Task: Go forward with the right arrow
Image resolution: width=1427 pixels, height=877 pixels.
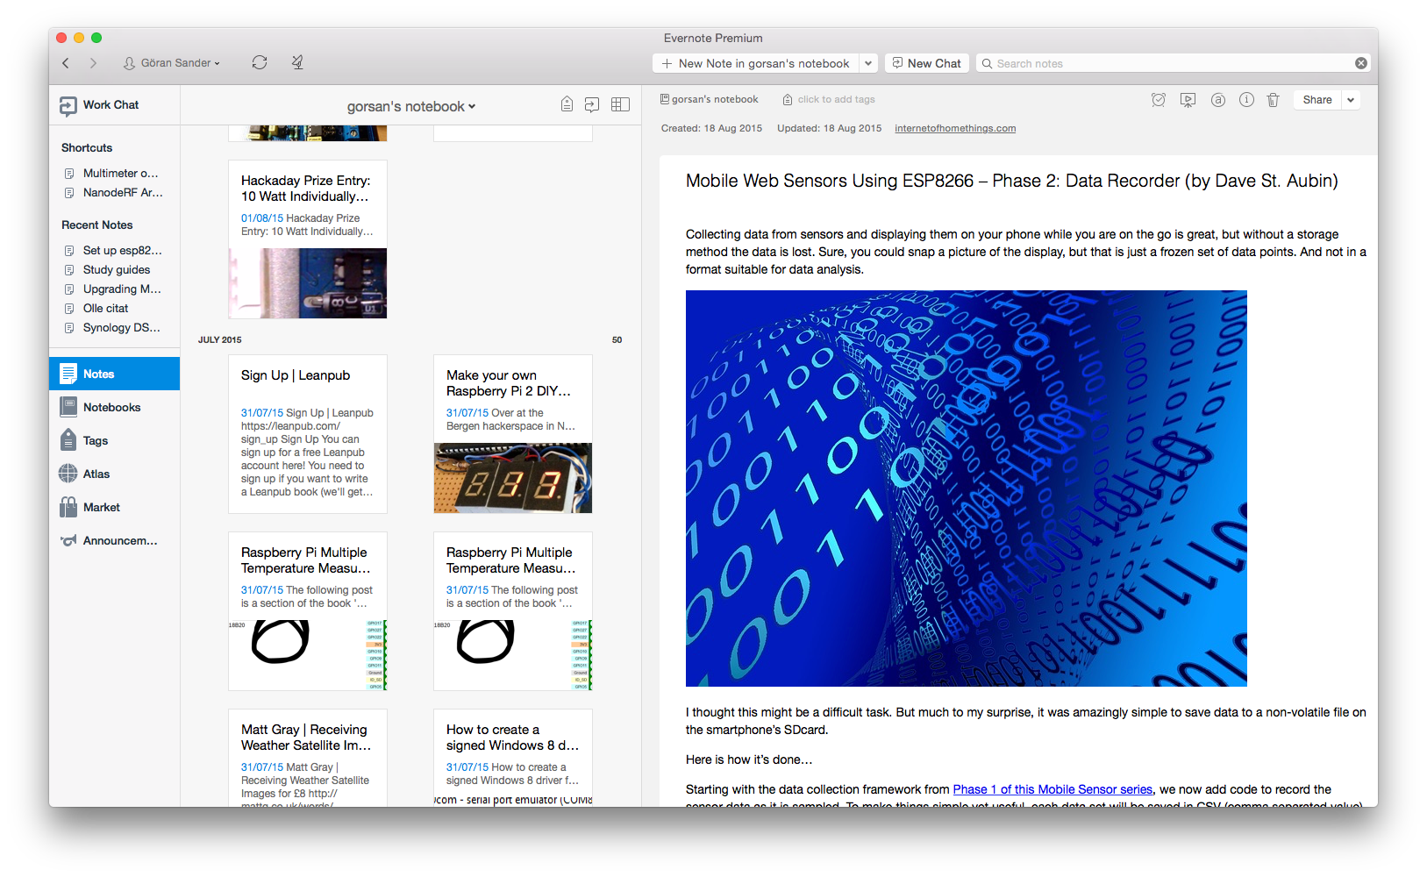Action: (x=93, y=63)
